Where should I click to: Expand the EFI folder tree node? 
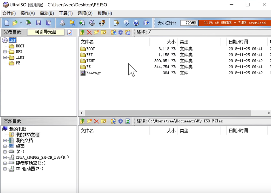5,52
